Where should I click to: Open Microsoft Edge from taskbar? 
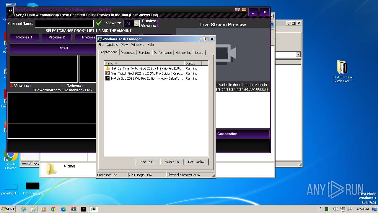[63, 209]
